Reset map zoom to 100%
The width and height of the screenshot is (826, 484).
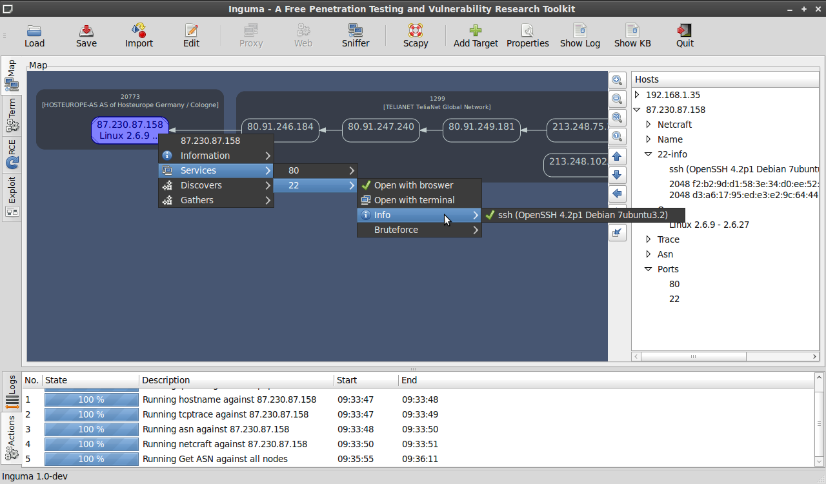click(618, 137)
